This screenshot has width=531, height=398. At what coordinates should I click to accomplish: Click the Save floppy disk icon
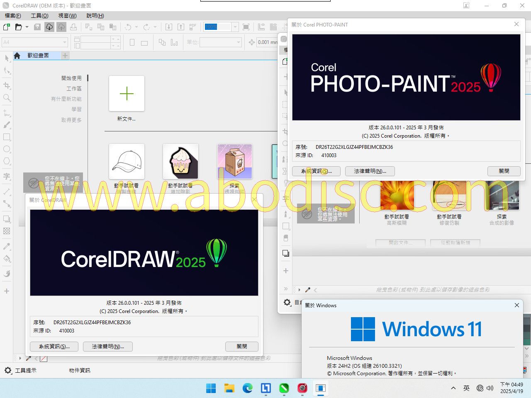[x=37, y=27]
